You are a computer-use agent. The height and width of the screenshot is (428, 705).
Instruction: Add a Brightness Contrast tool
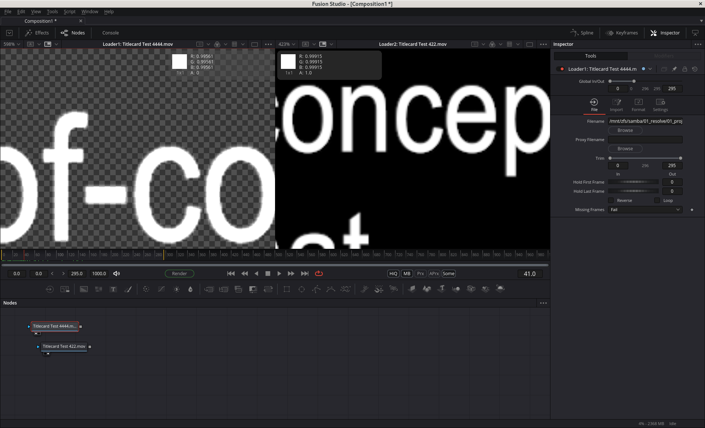tap(176, 289)
